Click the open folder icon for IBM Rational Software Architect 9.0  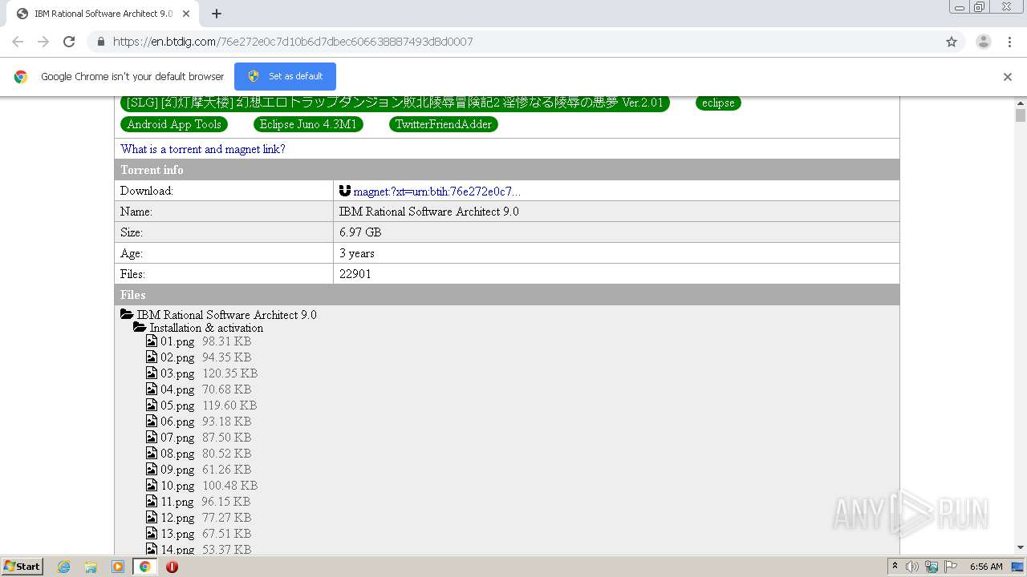tap(127, 315)
